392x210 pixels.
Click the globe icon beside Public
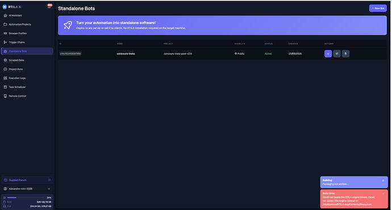coord(236,54)
